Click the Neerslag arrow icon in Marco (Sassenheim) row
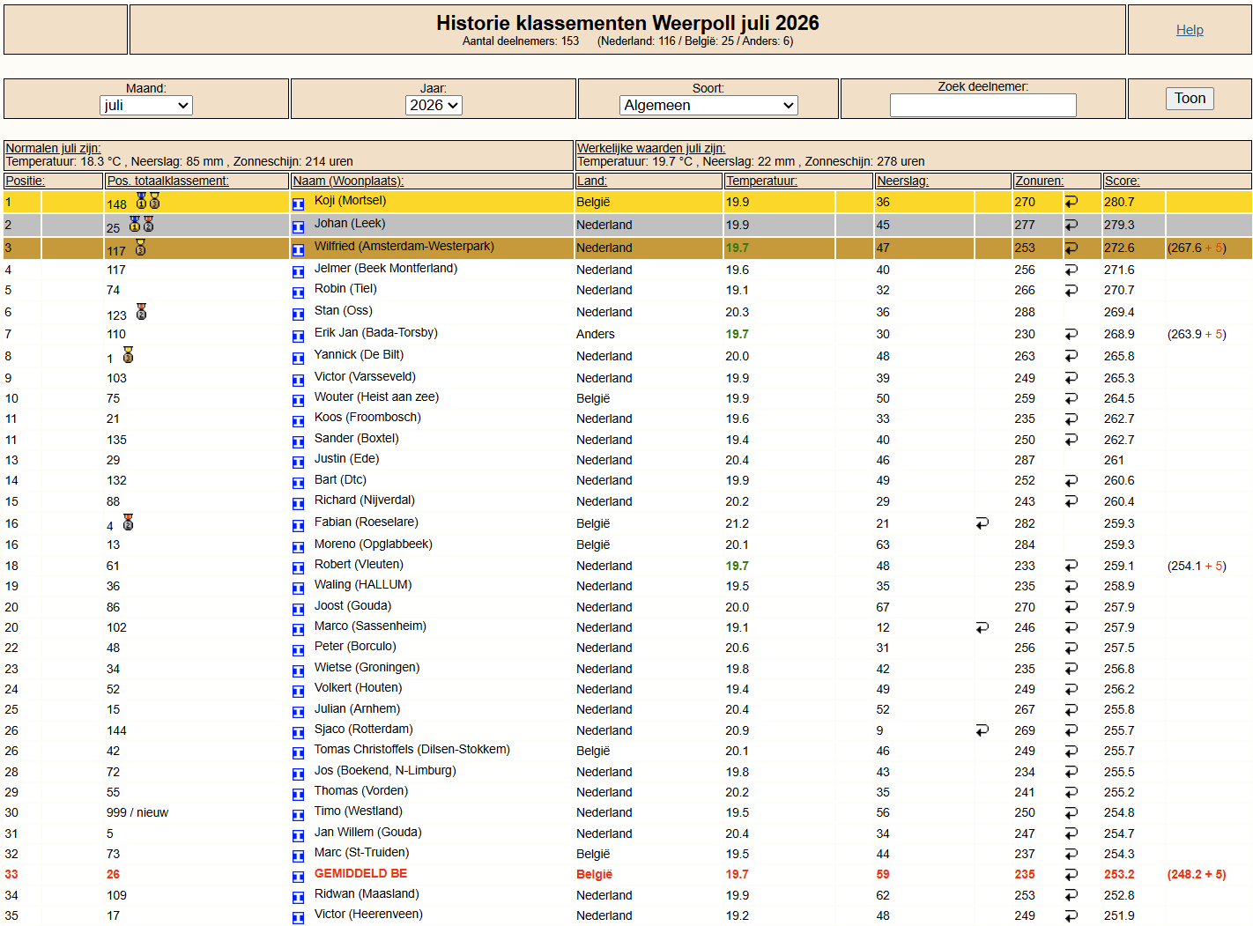 (x=982, y=627)
